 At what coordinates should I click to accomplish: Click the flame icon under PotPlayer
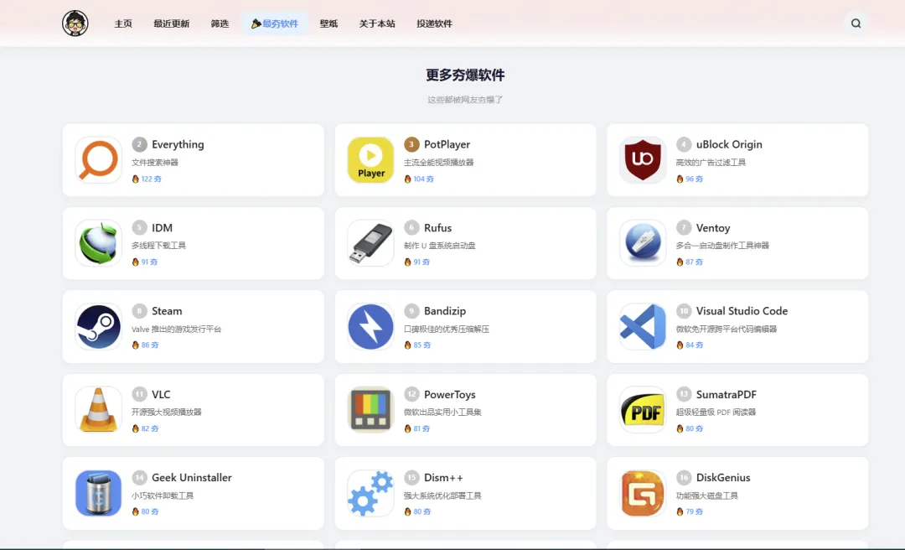pyautogui.click(x=407, y=179)
